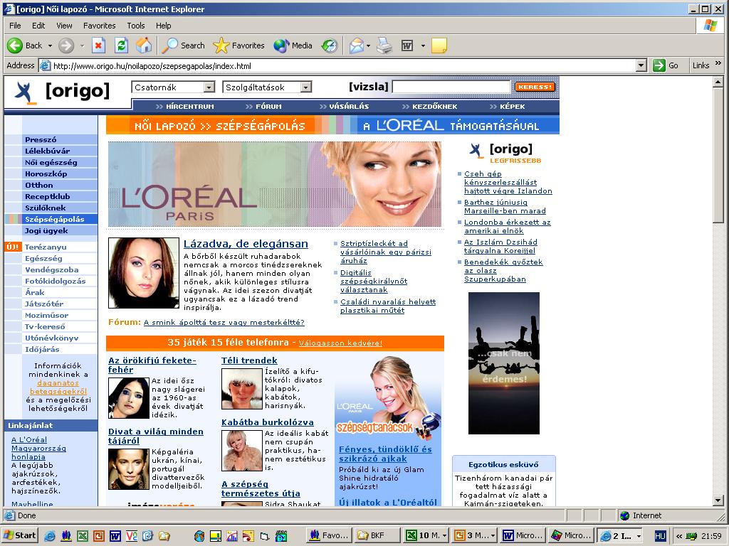Open the KÉPEK navigation link
The height and width of the screenshot is (546, 729).
[513, 107]
